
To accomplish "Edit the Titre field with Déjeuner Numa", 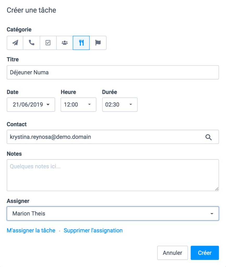I will point(113,72).
